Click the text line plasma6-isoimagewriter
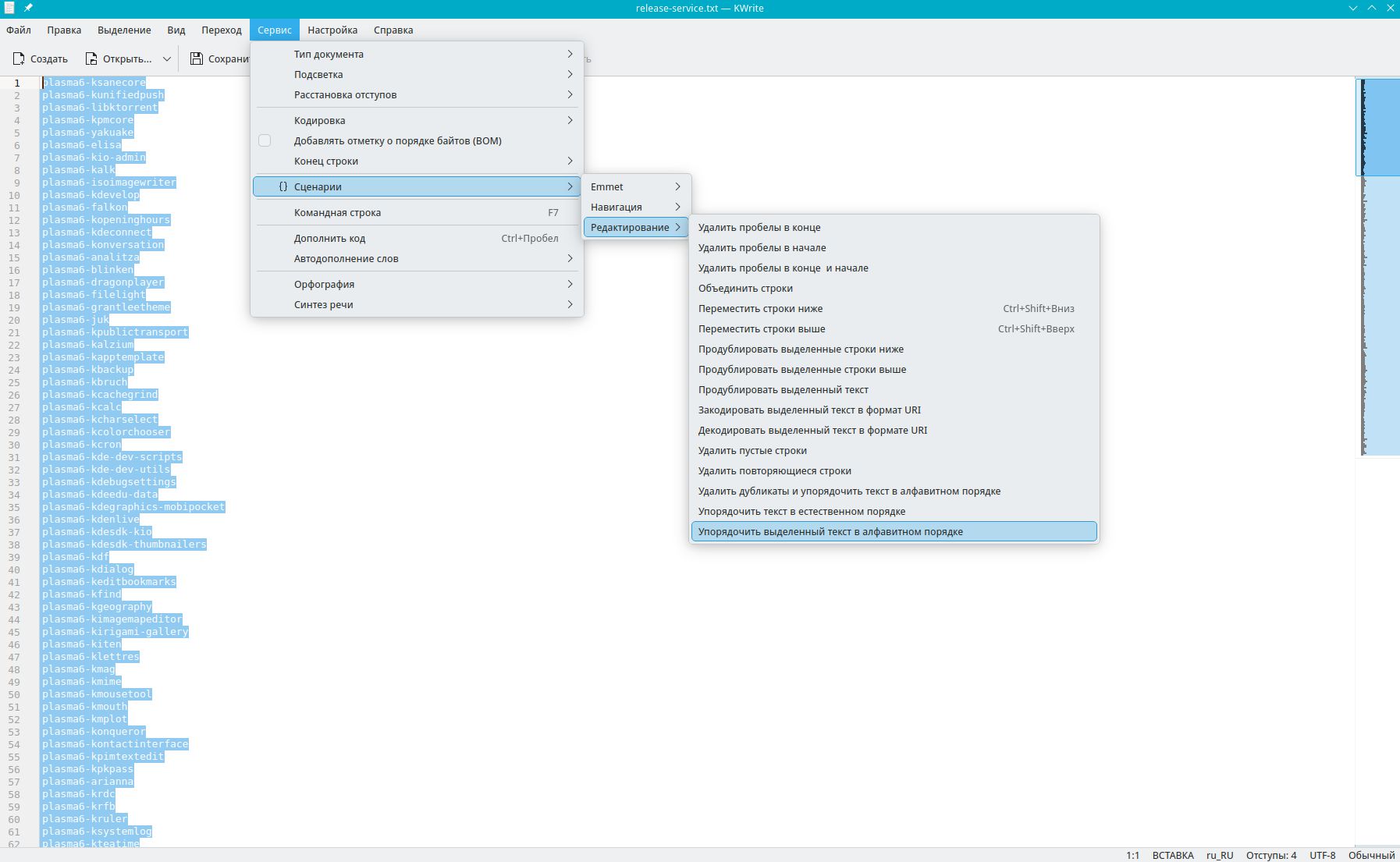 [x=109, y=183]
